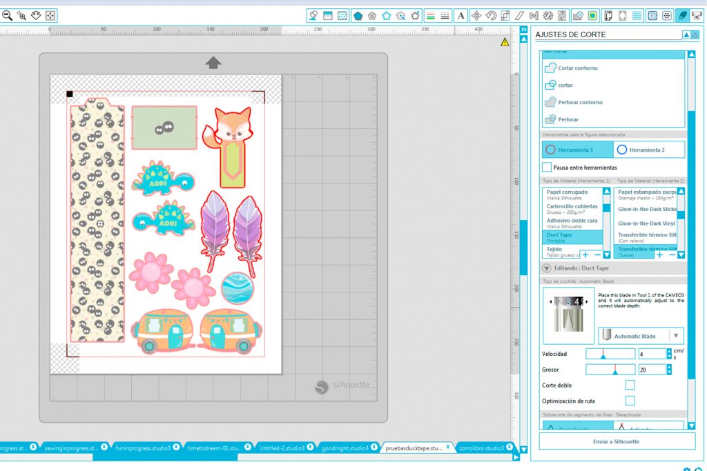
Task: Click the Velocidad value stepper arrows
Action: [669, 354]
